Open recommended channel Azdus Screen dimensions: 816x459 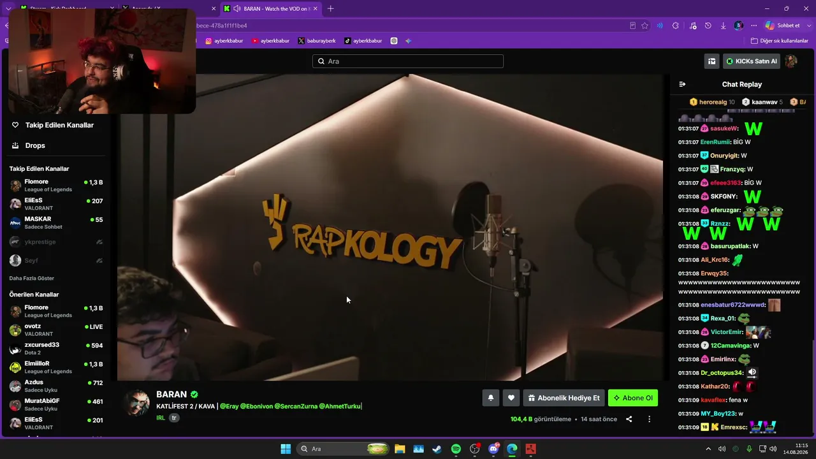[x=56, y=386]
